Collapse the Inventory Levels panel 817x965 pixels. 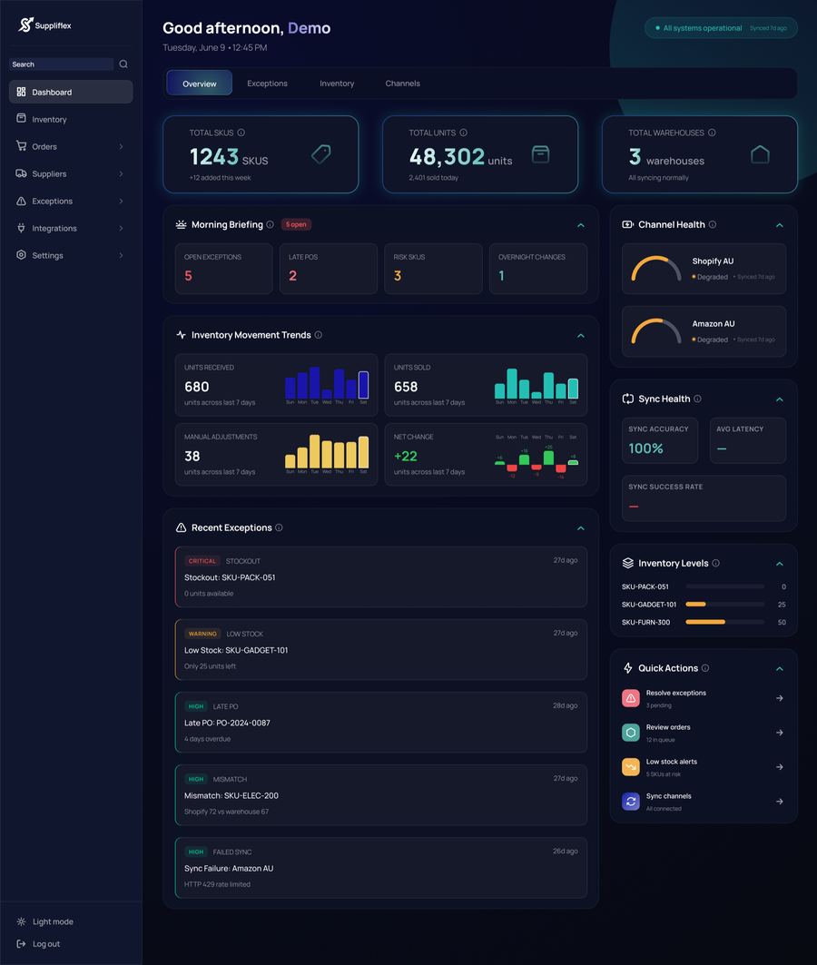pyautogui.click(x=780, y=564)
